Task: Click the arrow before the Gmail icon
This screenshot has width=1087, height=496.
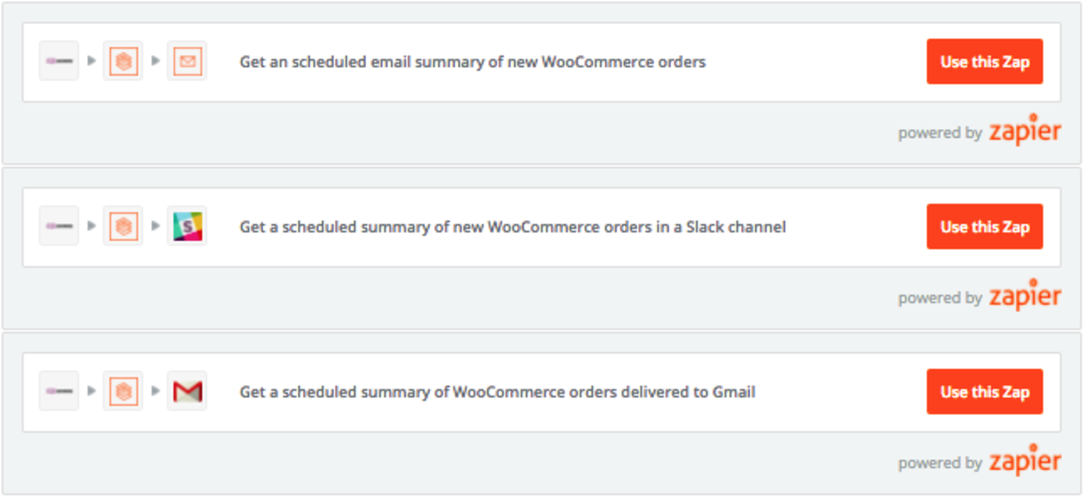Action: (x=156, y=392)
